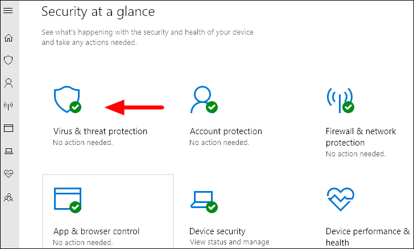Open Virus & threat protection label

tap(100, 131)
